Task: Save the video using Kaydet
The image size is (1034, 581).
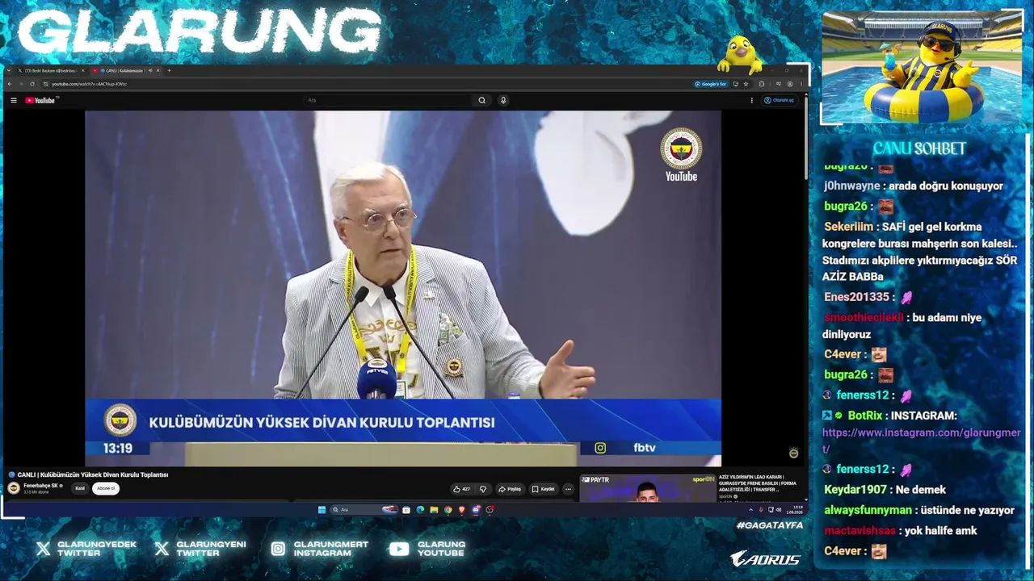Action: (543, 489)
